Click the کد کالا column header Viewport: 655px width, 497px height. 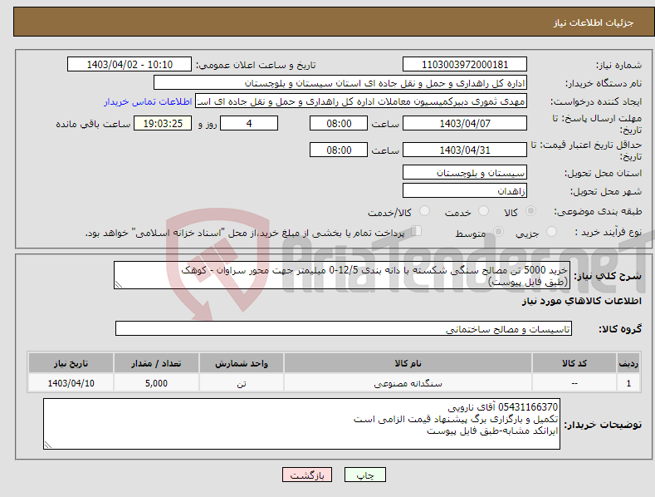point(574,363)
